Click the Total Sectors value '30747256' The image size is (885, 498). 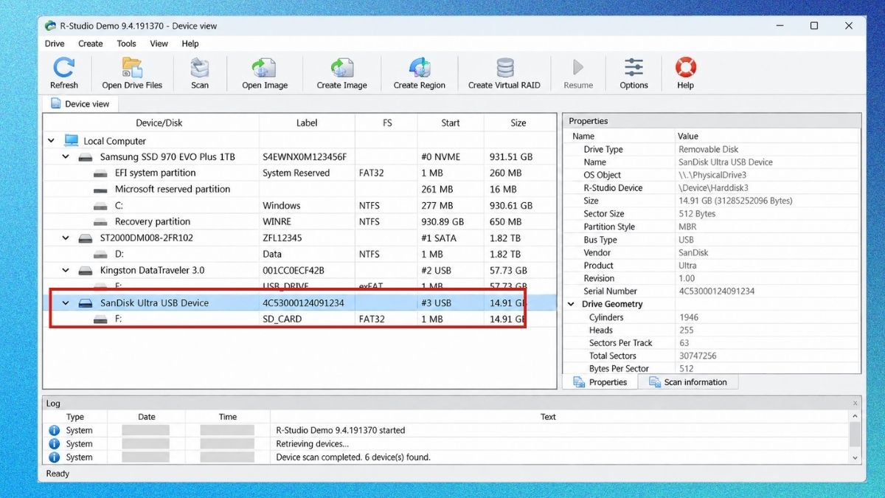point(698,356)
